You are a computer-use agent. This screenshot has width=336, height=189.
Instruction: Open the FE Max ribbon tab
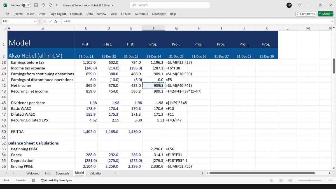pyautogui.click(x=126, y=14)
